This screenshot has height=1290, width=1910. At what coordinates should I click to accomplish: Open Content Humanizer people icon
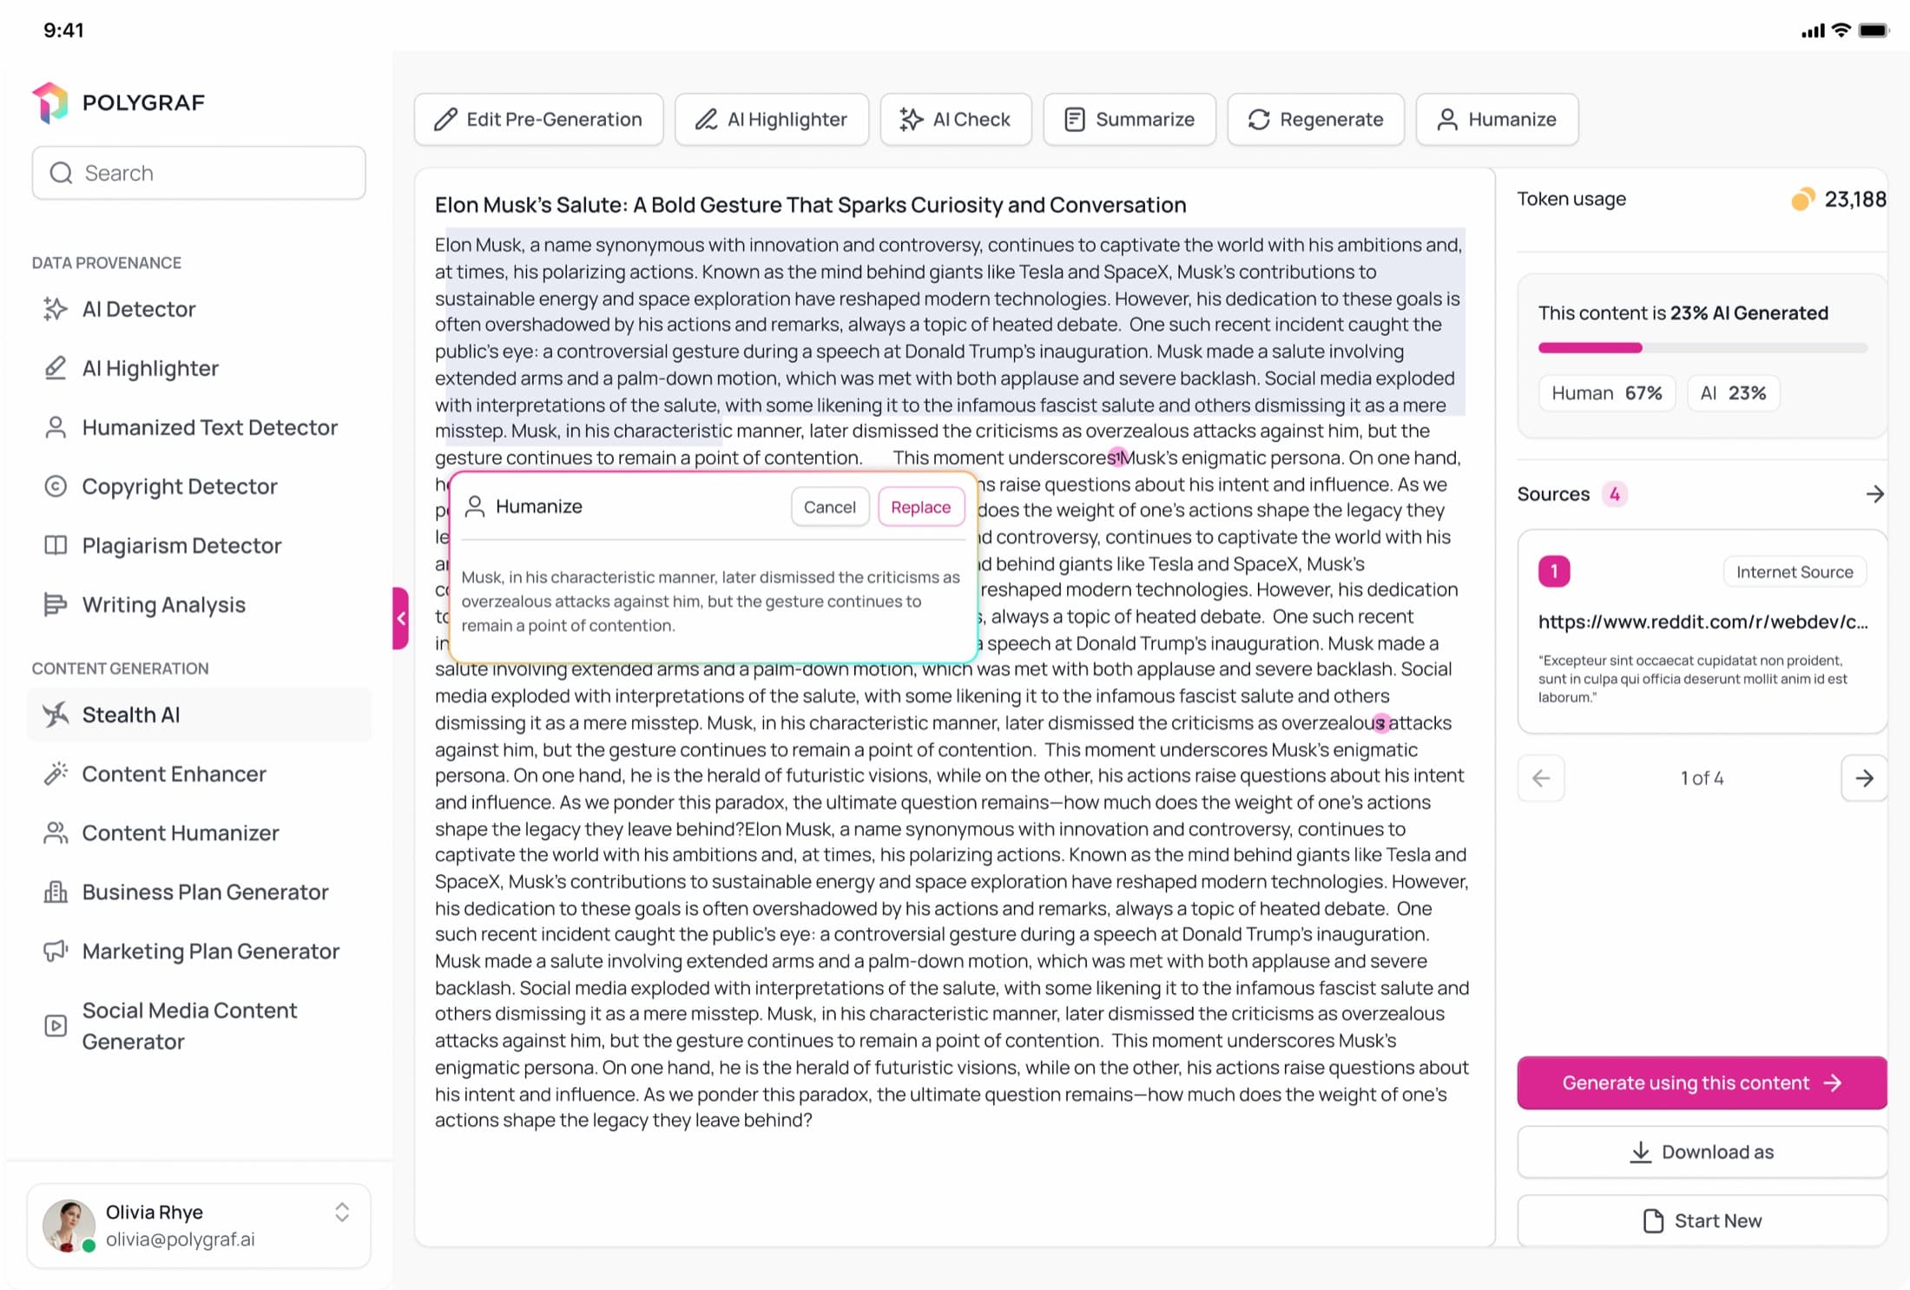56,833
